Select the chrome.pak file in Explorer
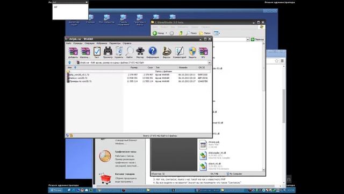Image resolution: width=344 pixels, height=194 pixels. tap(210, 144)
